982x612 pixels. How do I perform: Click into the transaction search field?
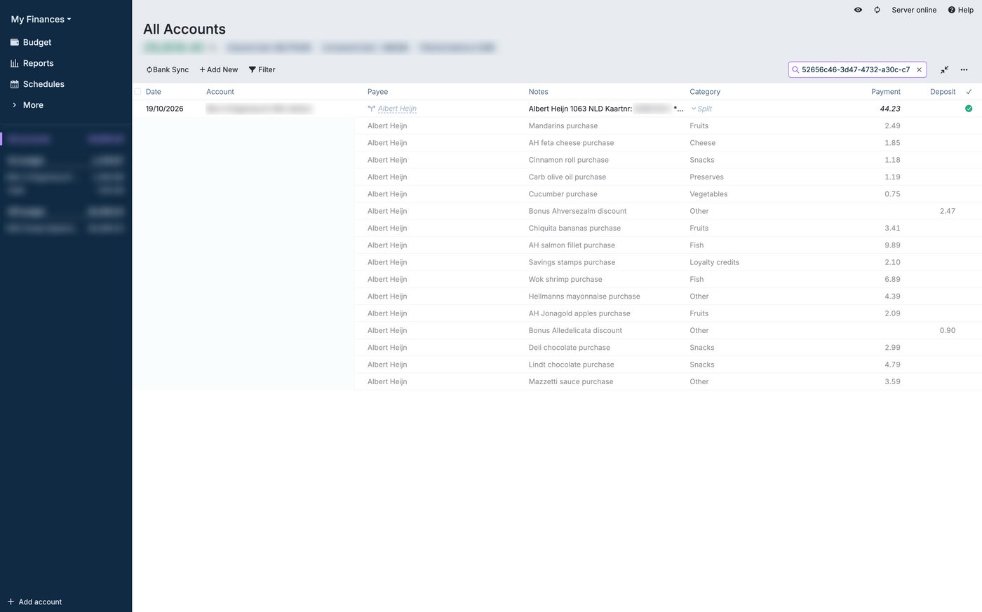pyautogui.click(x=855, y=69)
